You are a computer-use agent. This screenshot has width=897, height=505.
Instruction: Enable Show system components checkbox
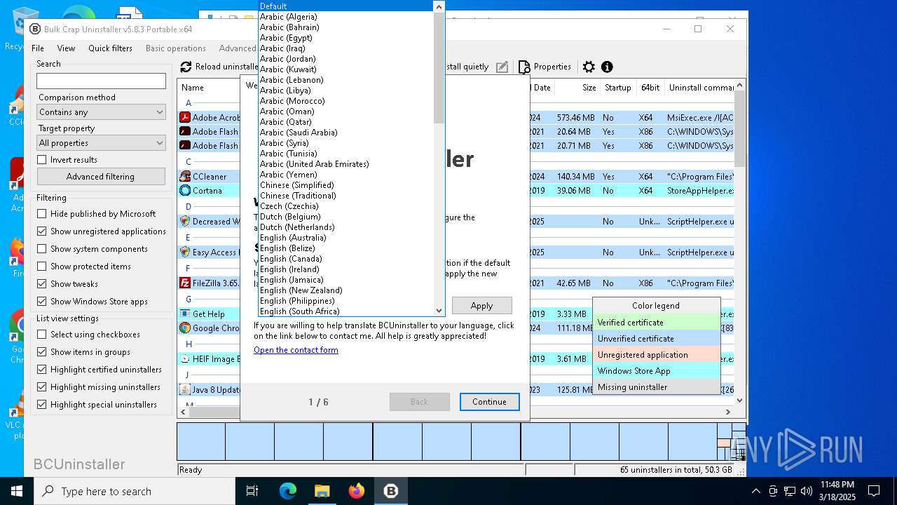point(42,249)
